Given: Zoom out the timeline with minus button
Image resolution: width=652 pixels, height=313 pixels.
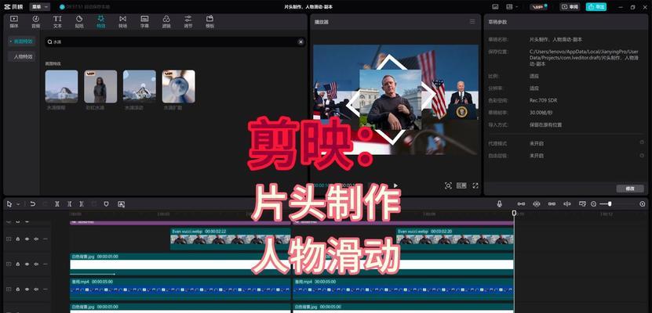Looking at the screenshot, I should [x=593, y=204].
